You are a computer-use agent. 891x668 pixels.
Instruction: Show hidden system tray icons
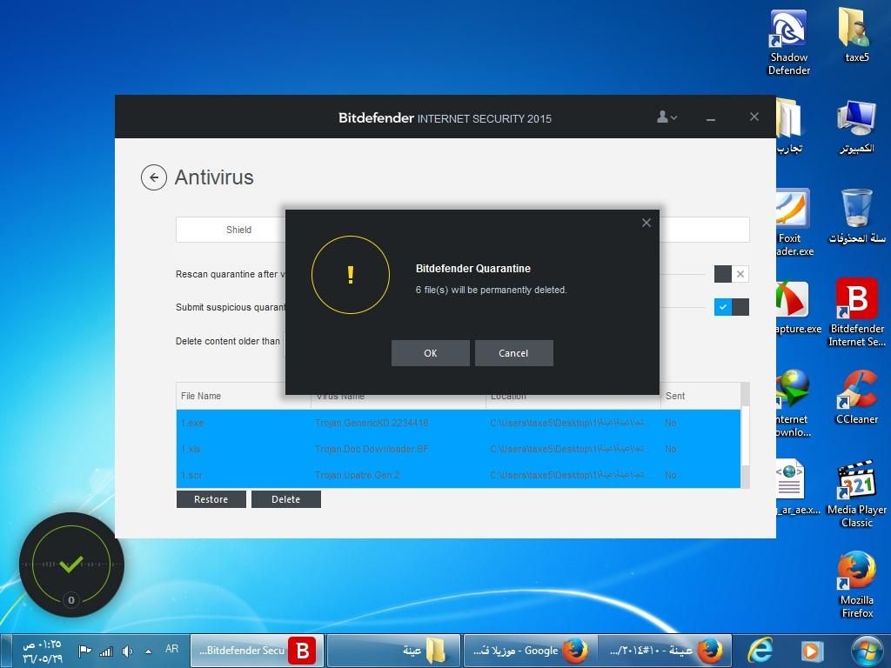(148, 651)
